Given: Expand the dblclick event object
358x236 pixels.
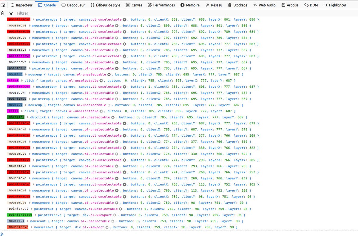Looking at the screenshot, I should pos(28,117).
